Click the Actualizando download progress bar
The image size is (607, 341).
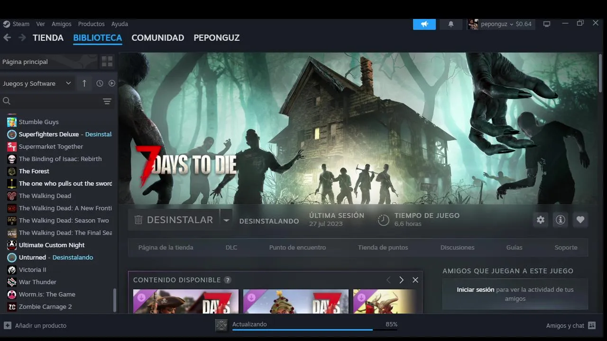[315, 330]
